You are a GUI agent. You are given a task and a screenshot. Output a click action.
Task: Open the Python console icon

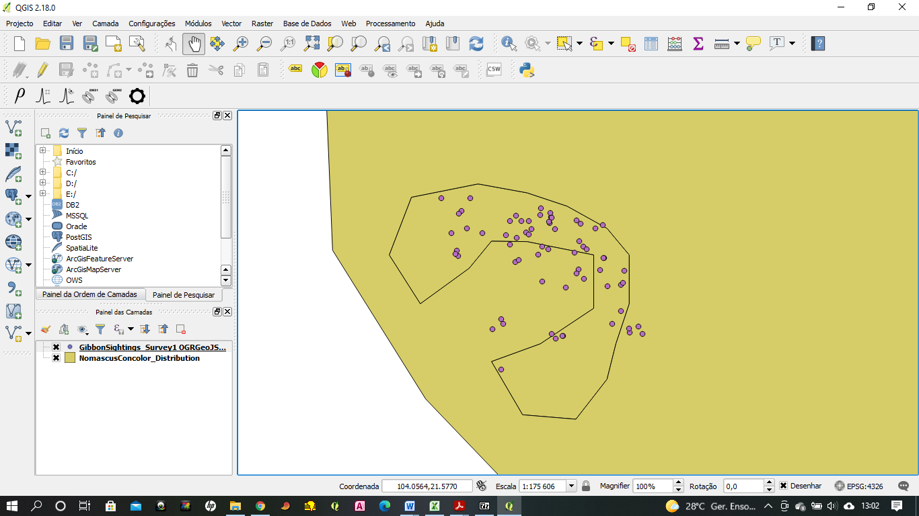pyautogui.click(x=527, y=70)
